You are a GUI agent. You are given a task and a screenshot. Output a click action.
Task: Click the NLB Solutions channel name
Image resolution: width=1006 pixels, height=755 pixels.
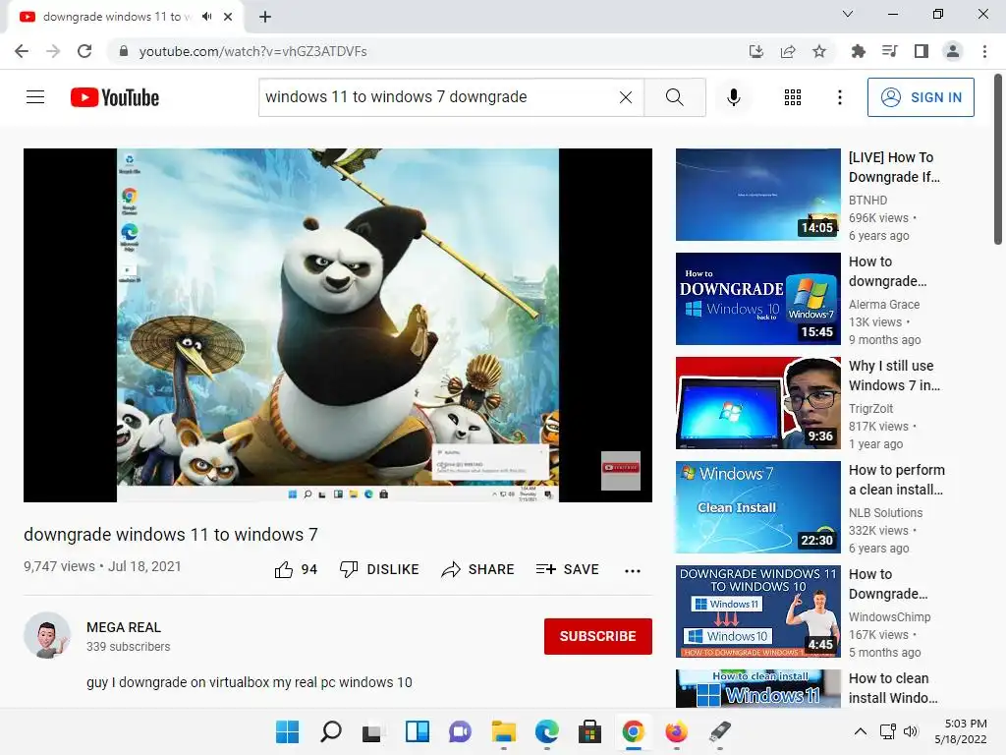[x=885, y=512]
